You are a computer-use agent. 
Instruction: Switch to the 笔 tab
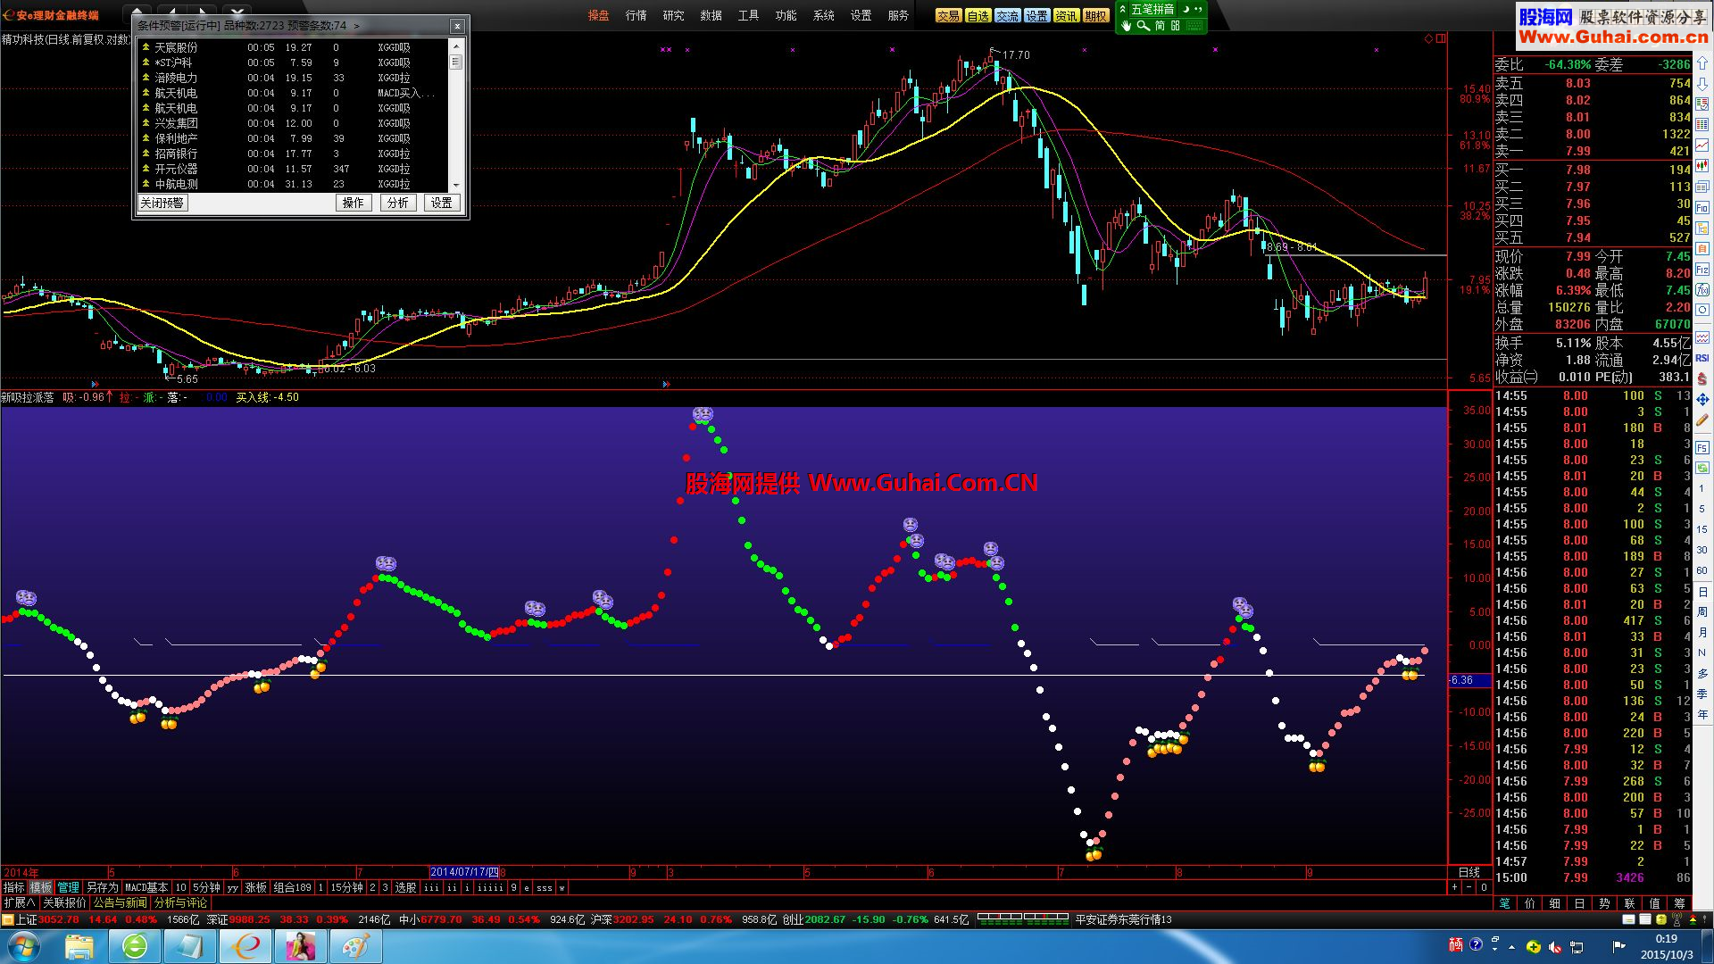(1505, 903)
